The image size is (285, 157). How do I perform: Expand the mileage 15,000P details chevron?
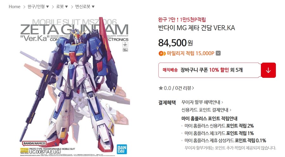point(218,53)
